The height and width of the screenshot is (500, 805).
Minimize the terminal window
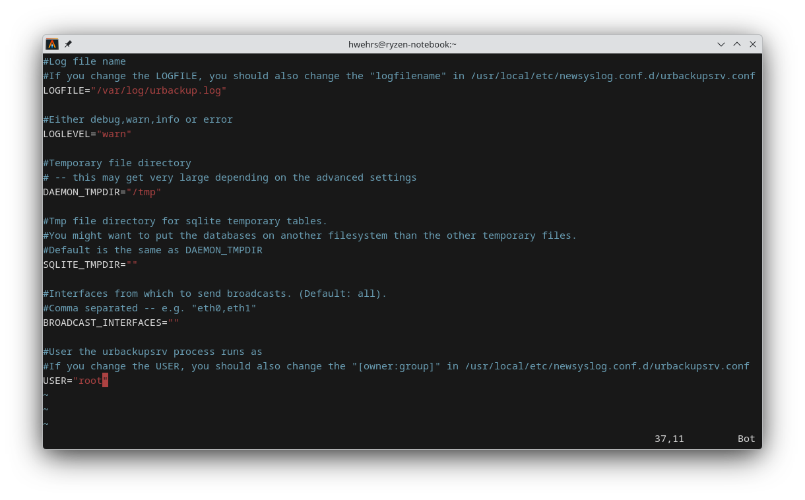point(721,44)
